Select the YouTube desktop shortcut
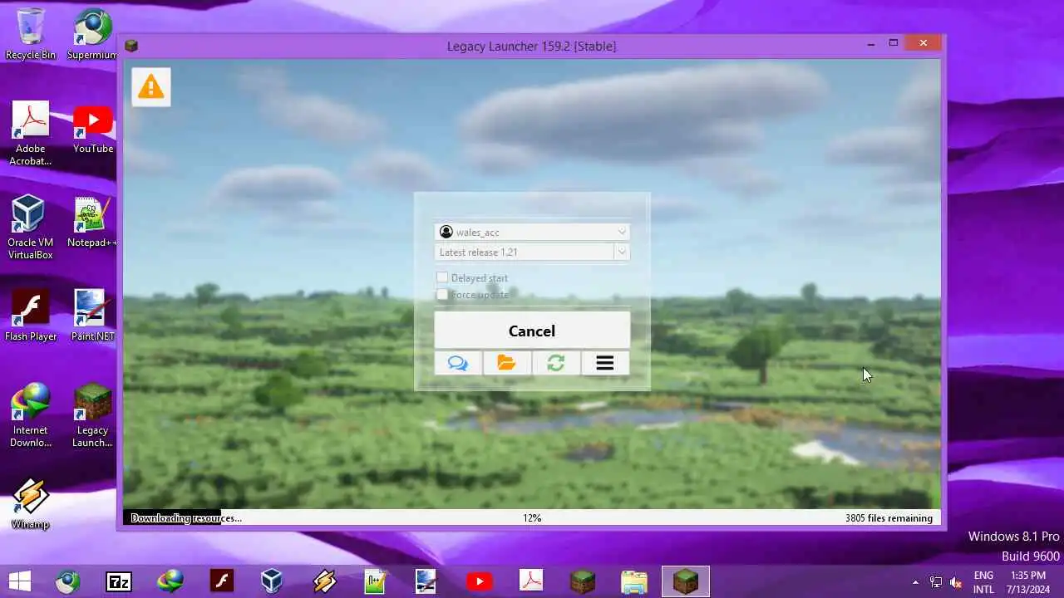The image size is (1064, 598). [x=92, y=129]
